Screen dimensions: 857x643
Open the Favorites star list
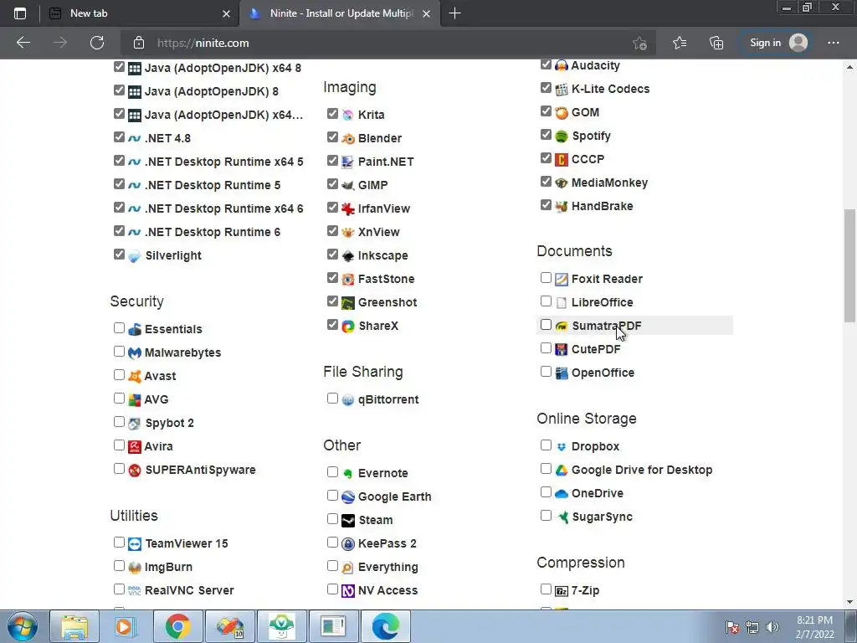pos(680,43)
